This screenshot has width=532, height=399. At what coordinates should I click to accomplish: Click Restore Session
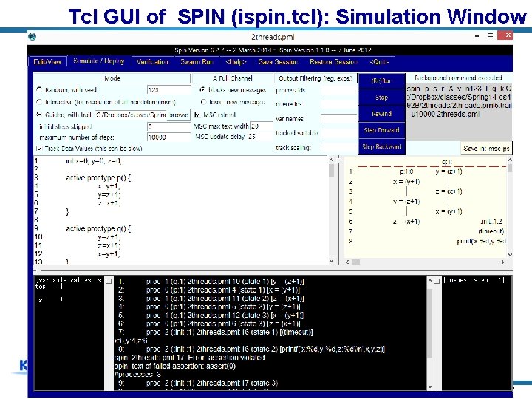tap(333, 62)
